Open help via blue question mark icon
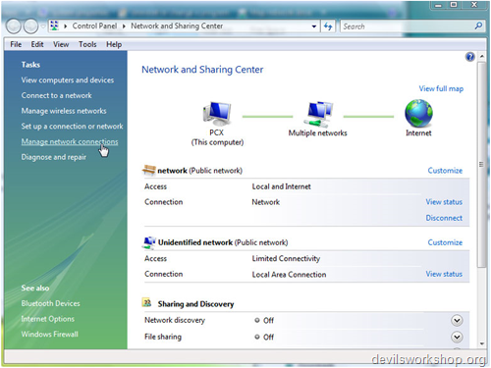The height and width of the screenshot is (368, 491). click(470, 57)
